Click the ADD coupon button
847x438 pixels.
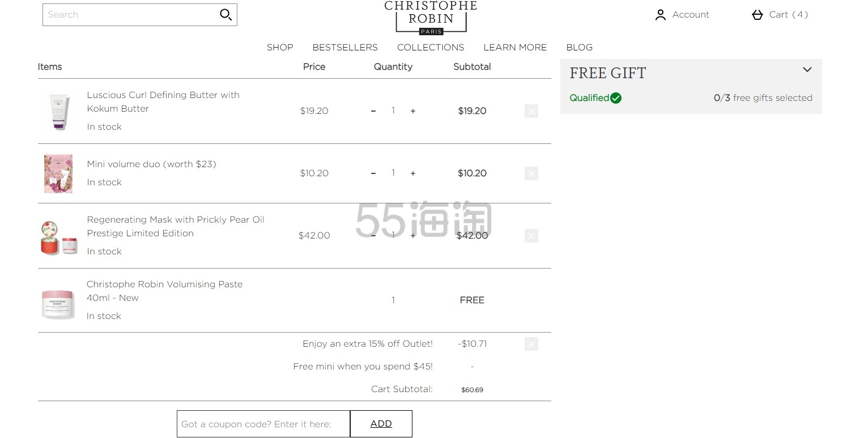[381, 424]
